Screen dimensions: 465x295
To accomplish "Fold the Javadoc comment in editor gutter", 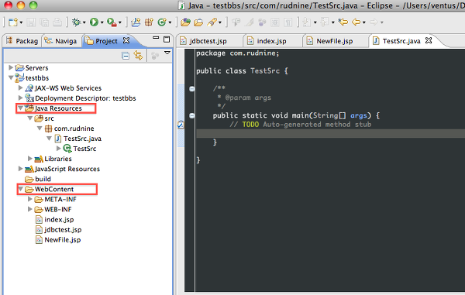I will (x=192, y=88).
